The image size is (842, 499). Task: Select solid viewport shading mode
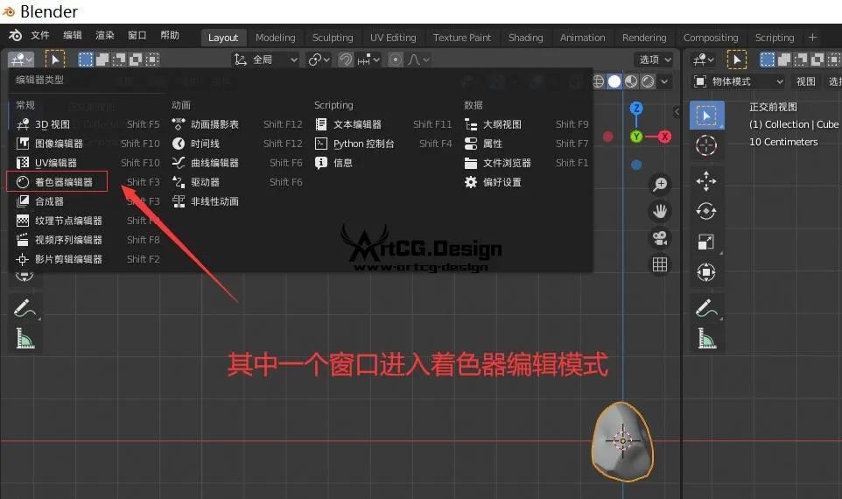click(614, 81)
